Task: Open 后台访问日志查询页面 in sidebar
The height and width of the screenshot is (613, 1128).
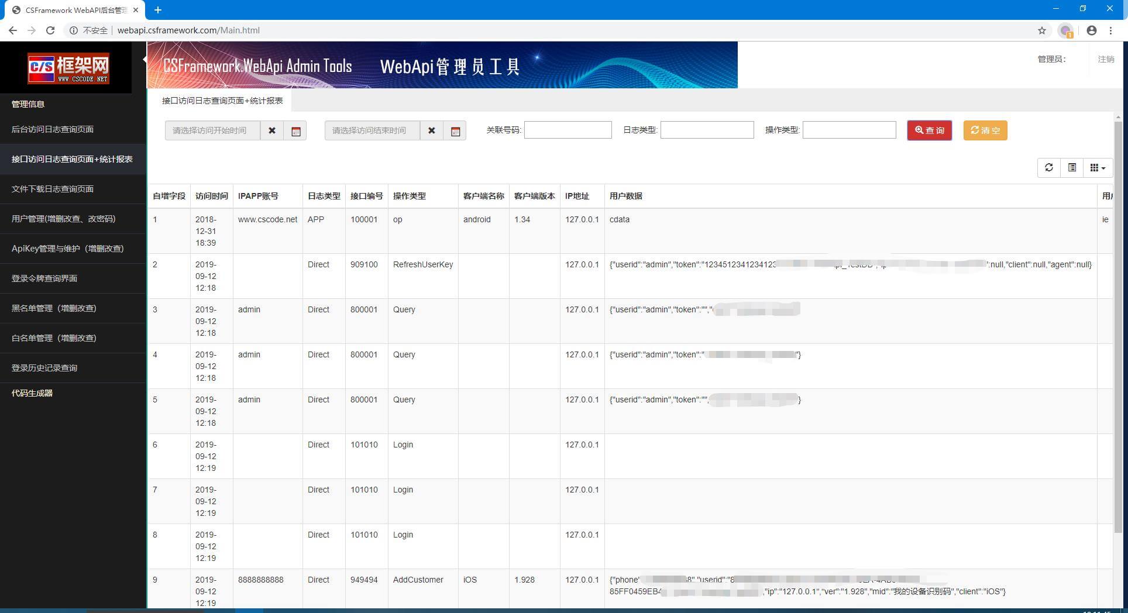Action: click(x=53, y=129)
